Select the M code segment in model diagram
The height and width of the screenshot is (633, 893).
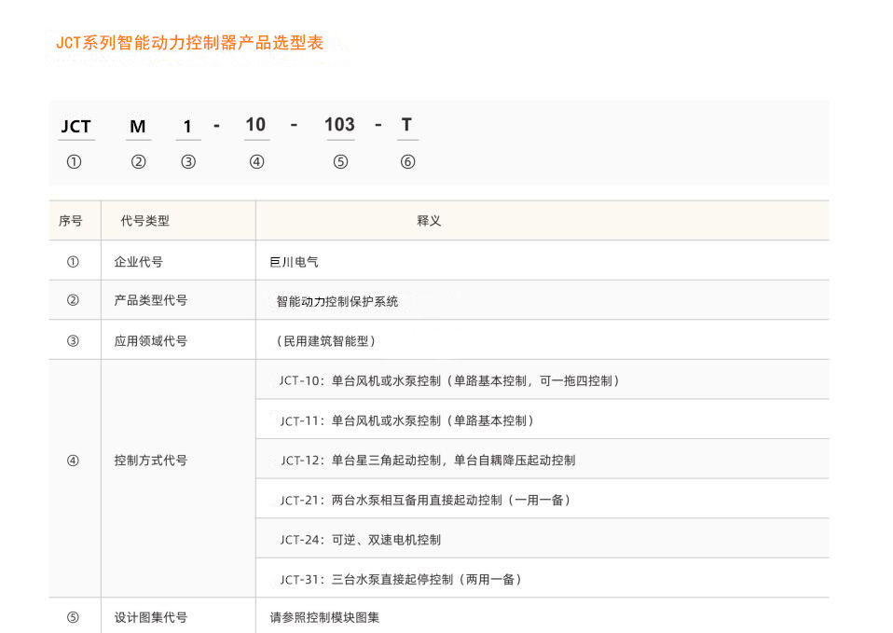pos(138,127)
